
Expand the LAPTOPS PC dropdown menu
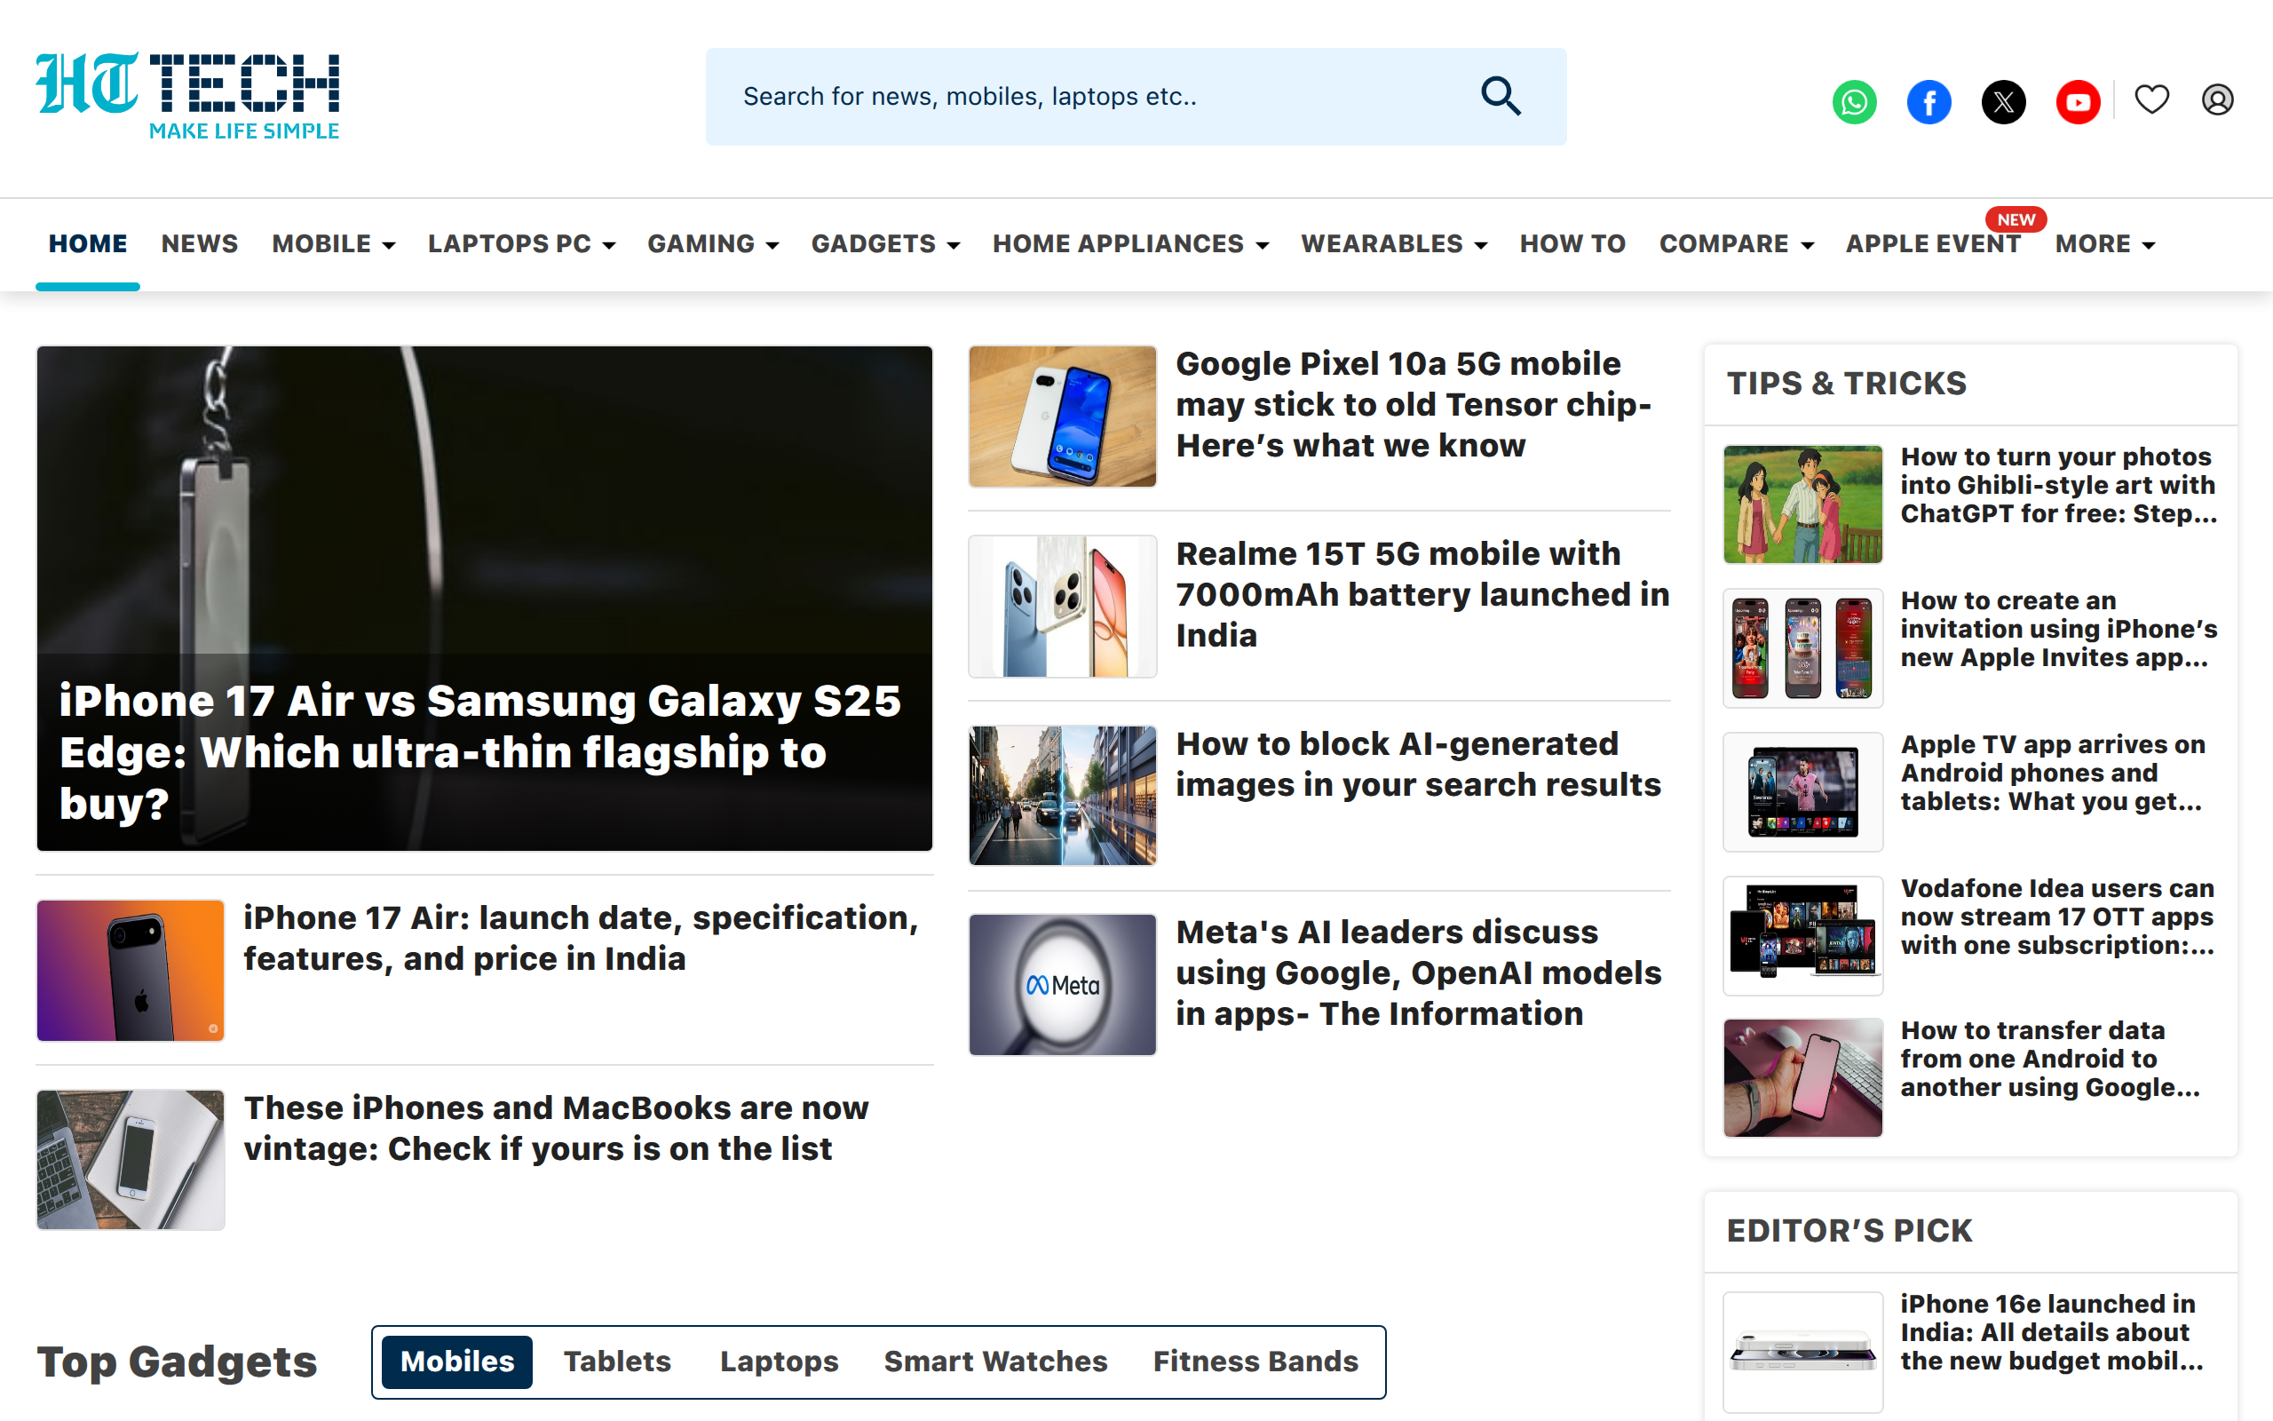coord(521,243)
